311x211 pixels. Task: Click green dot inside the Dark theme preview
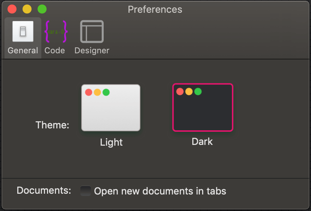coord(198,92)
